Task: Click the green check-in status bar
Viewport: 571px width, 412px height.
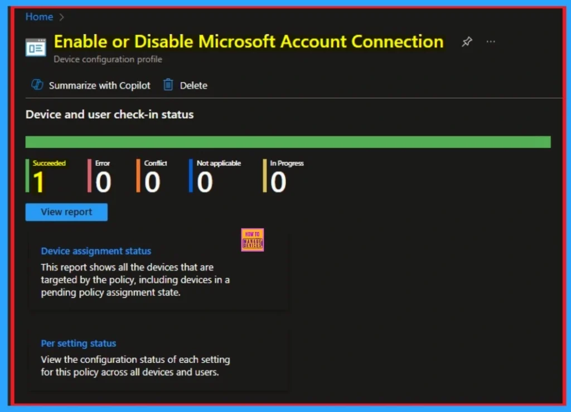Action: coord(288,142)
